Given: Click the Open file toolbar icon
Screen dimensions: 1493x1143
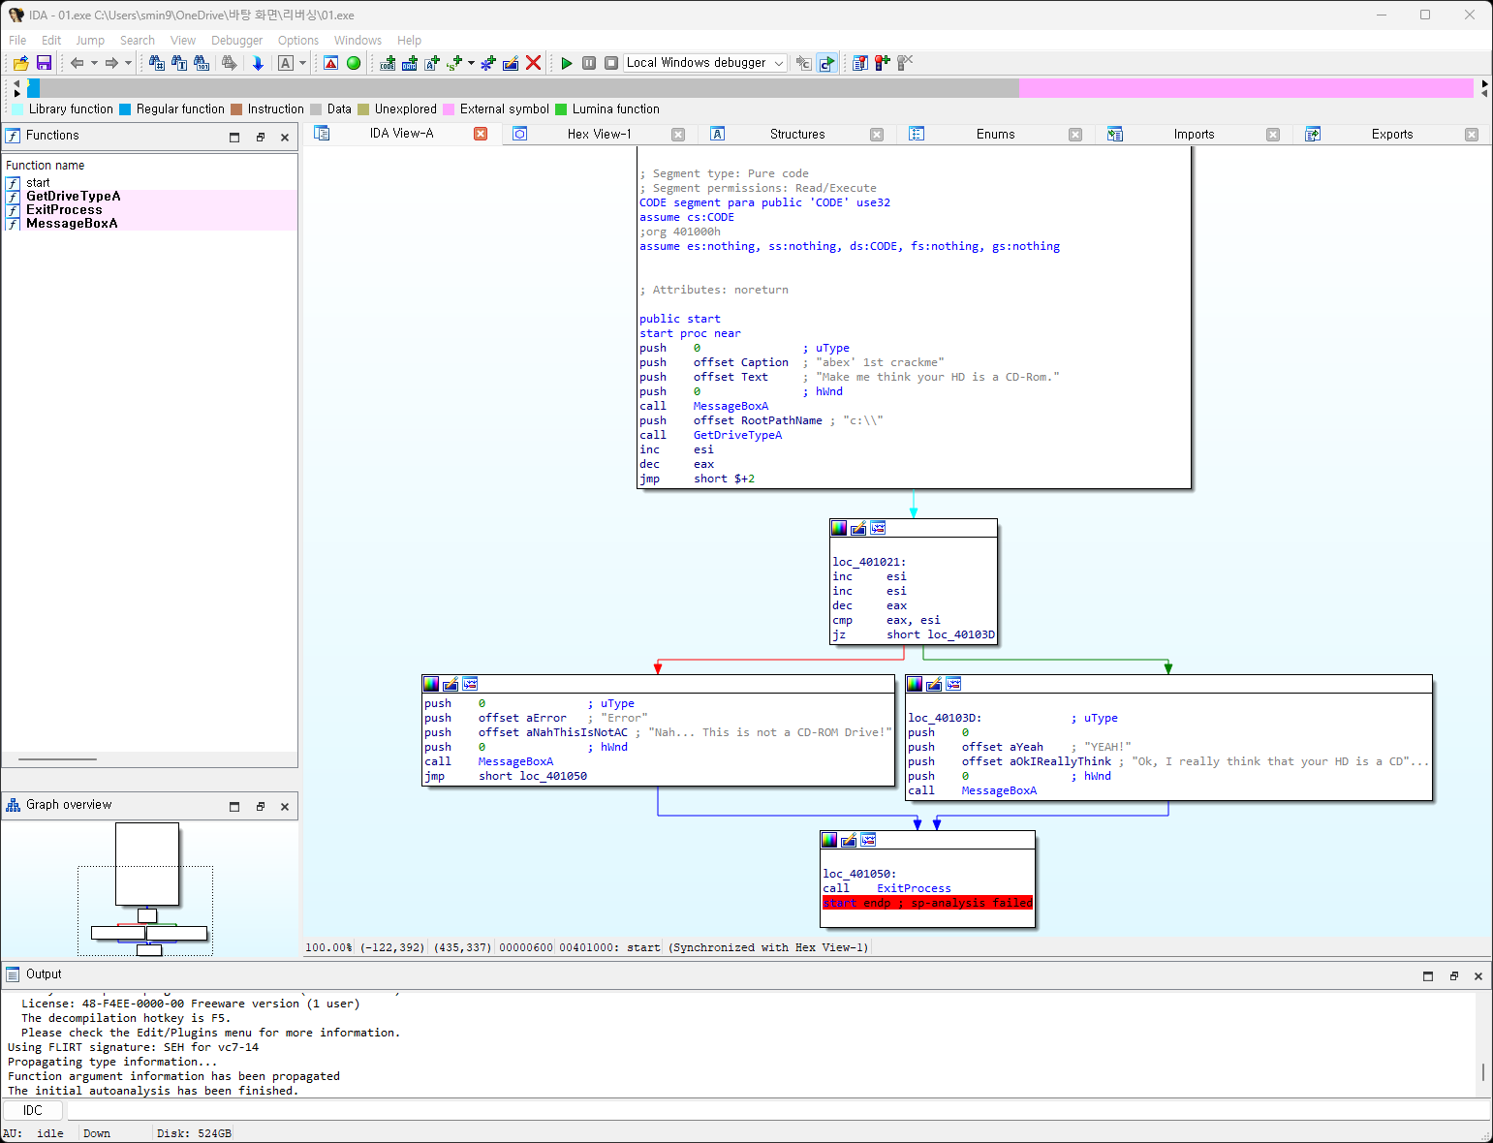Looking at the screenshot, I should [20, 63].
